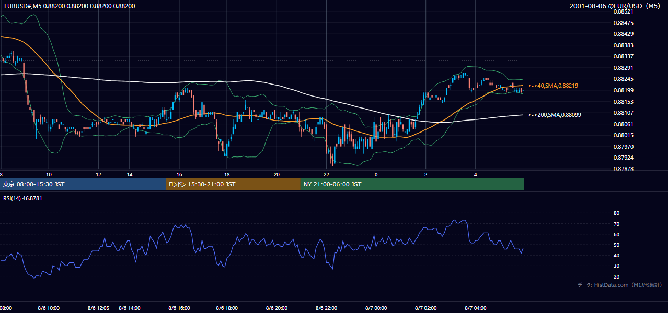The height and width of the screenshot is (313, 668).
Task: Click the 8/6 10:00 bottom time label
Action: point(48,308)
